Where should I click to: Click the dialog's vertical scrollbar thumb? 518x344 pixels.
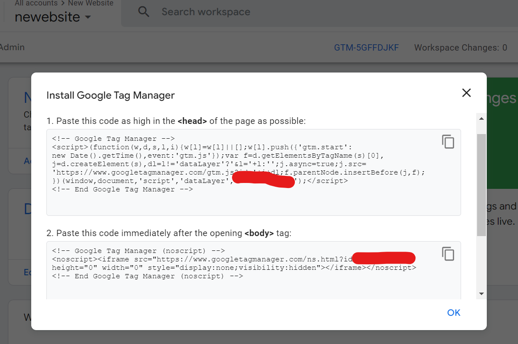pyautogui.click(x=481, y=185)
